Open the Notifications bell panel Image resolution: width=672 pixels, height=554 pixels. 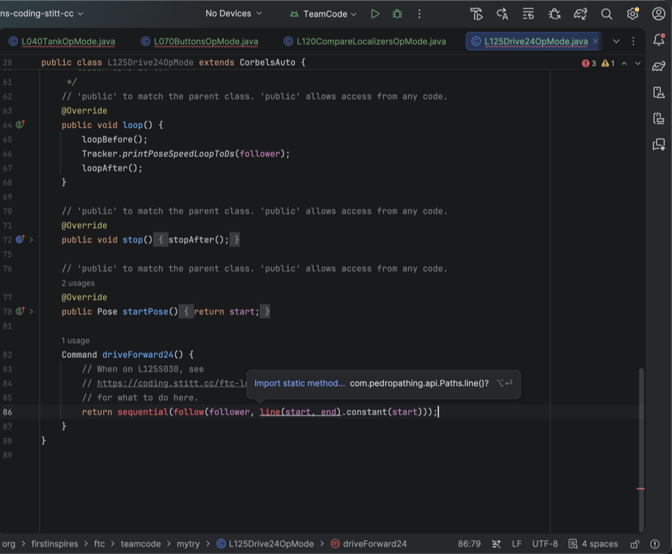point(659,40)
